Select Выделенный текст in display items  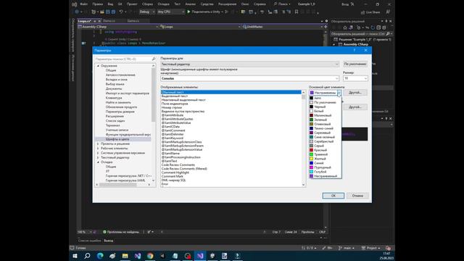175,96
